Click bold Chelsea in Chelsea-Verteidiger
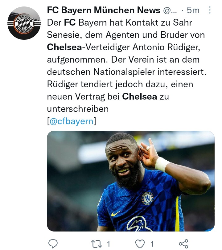Screen dimensions: 222x250 point(64,47)
